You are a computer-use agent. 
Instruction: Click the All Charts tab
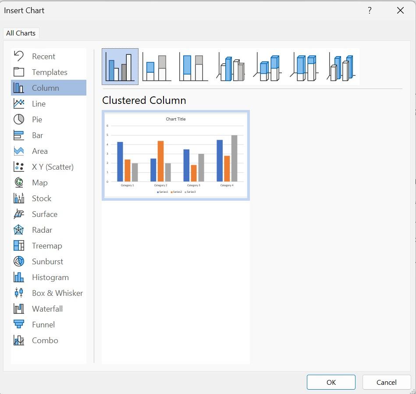pos(21,33)
